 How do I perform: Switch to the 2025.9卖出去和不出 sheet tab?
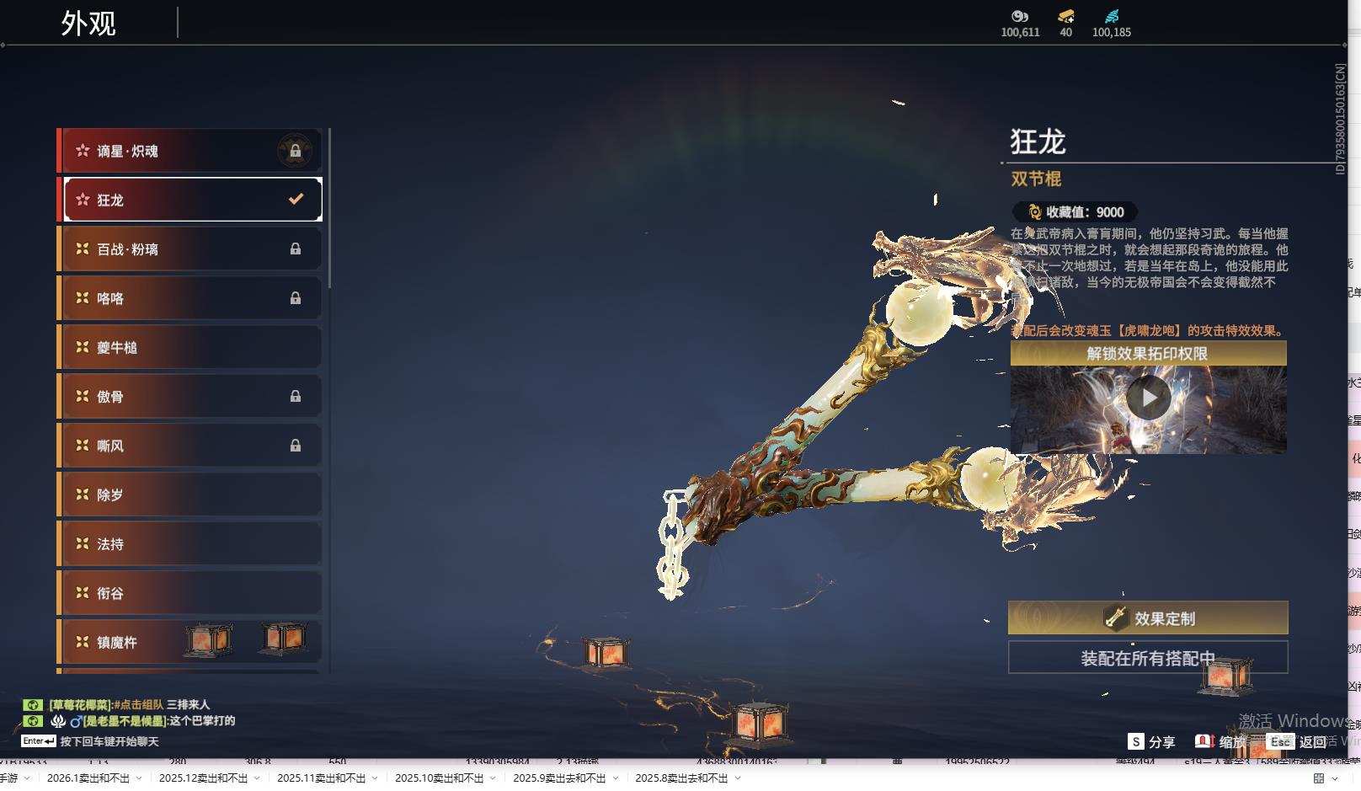tap(559, 778)
